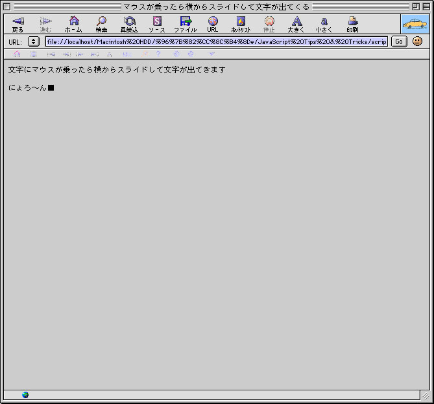Open the Hotlist (ホットリスト) icon

(x=241, y=21)
